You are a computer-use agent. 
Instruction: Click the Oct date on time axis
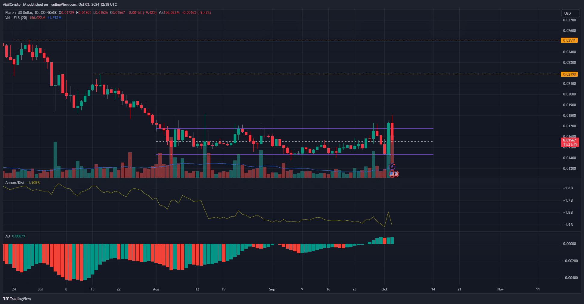384,289
